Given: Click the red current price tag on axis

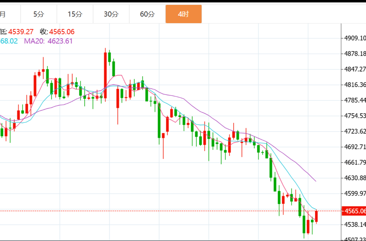Looking at the screenshot, I should (x=354, y=211).
